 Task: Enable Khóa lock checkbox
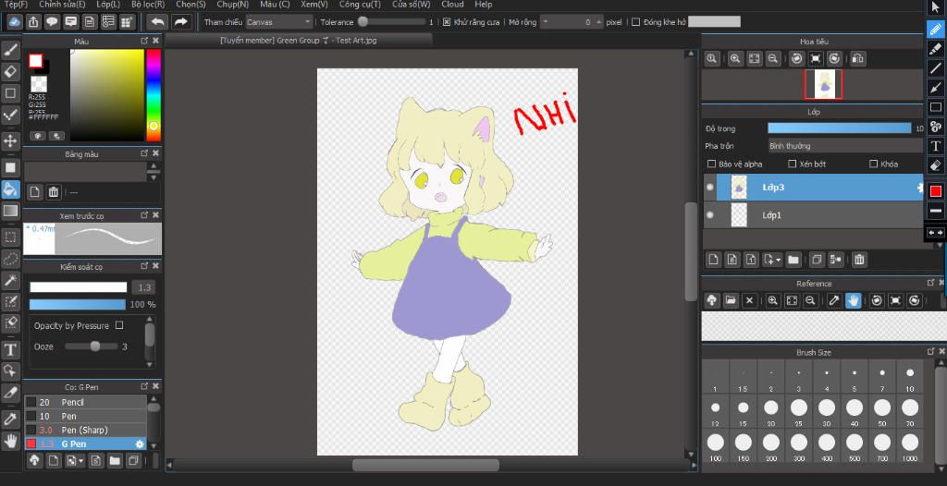click(873, 164)
